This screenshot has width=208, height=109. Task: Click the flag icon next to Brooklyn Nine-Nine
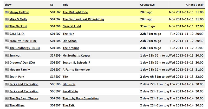(x=6, y=41)
